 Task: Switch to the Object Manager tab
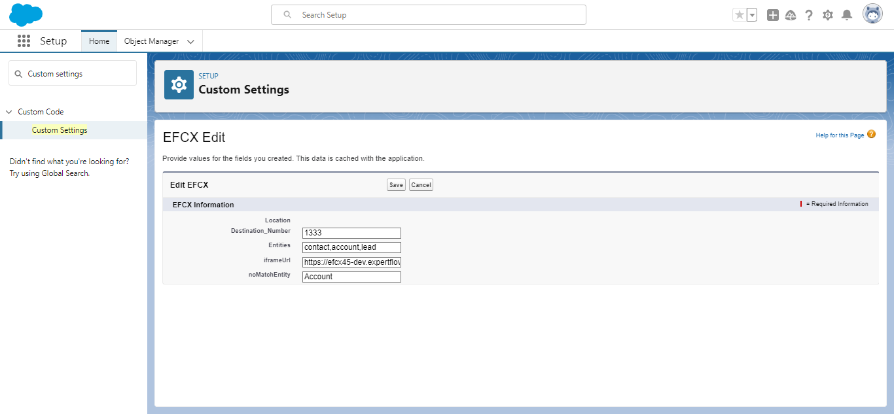[151, 41]
